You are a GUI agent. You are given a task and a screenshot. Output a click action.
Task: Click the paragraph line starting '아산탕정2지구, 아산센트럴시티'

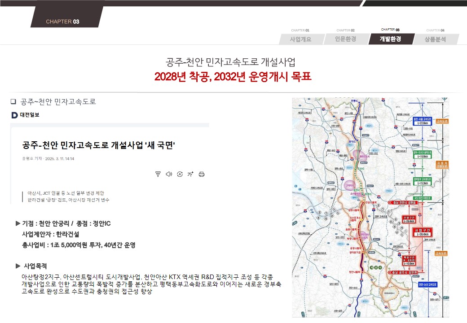tap(147, 277)
